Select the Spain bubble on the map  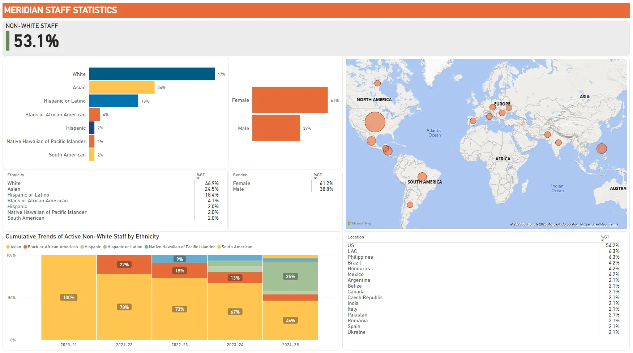tap(473, 121)
